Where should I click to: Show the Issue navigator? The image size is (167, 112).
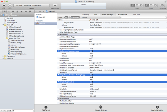click(17, 11)
